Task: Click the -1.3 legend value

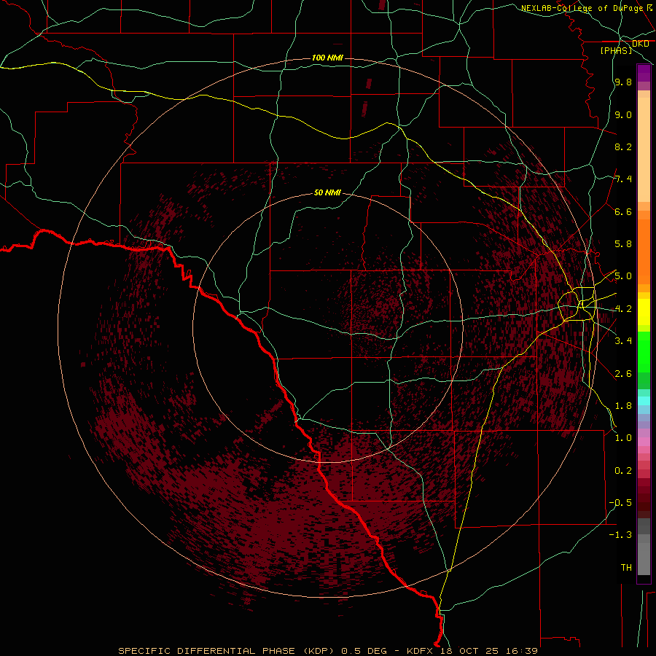Action: click(x=620, y=535)
